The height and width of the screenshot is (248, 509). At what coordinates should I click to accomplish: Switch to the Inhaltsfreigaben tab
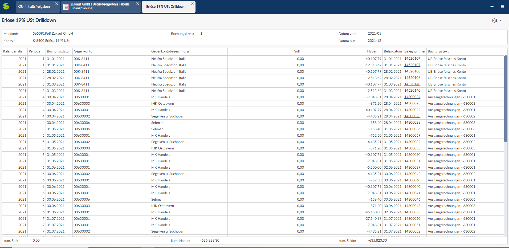pos(37,7)
